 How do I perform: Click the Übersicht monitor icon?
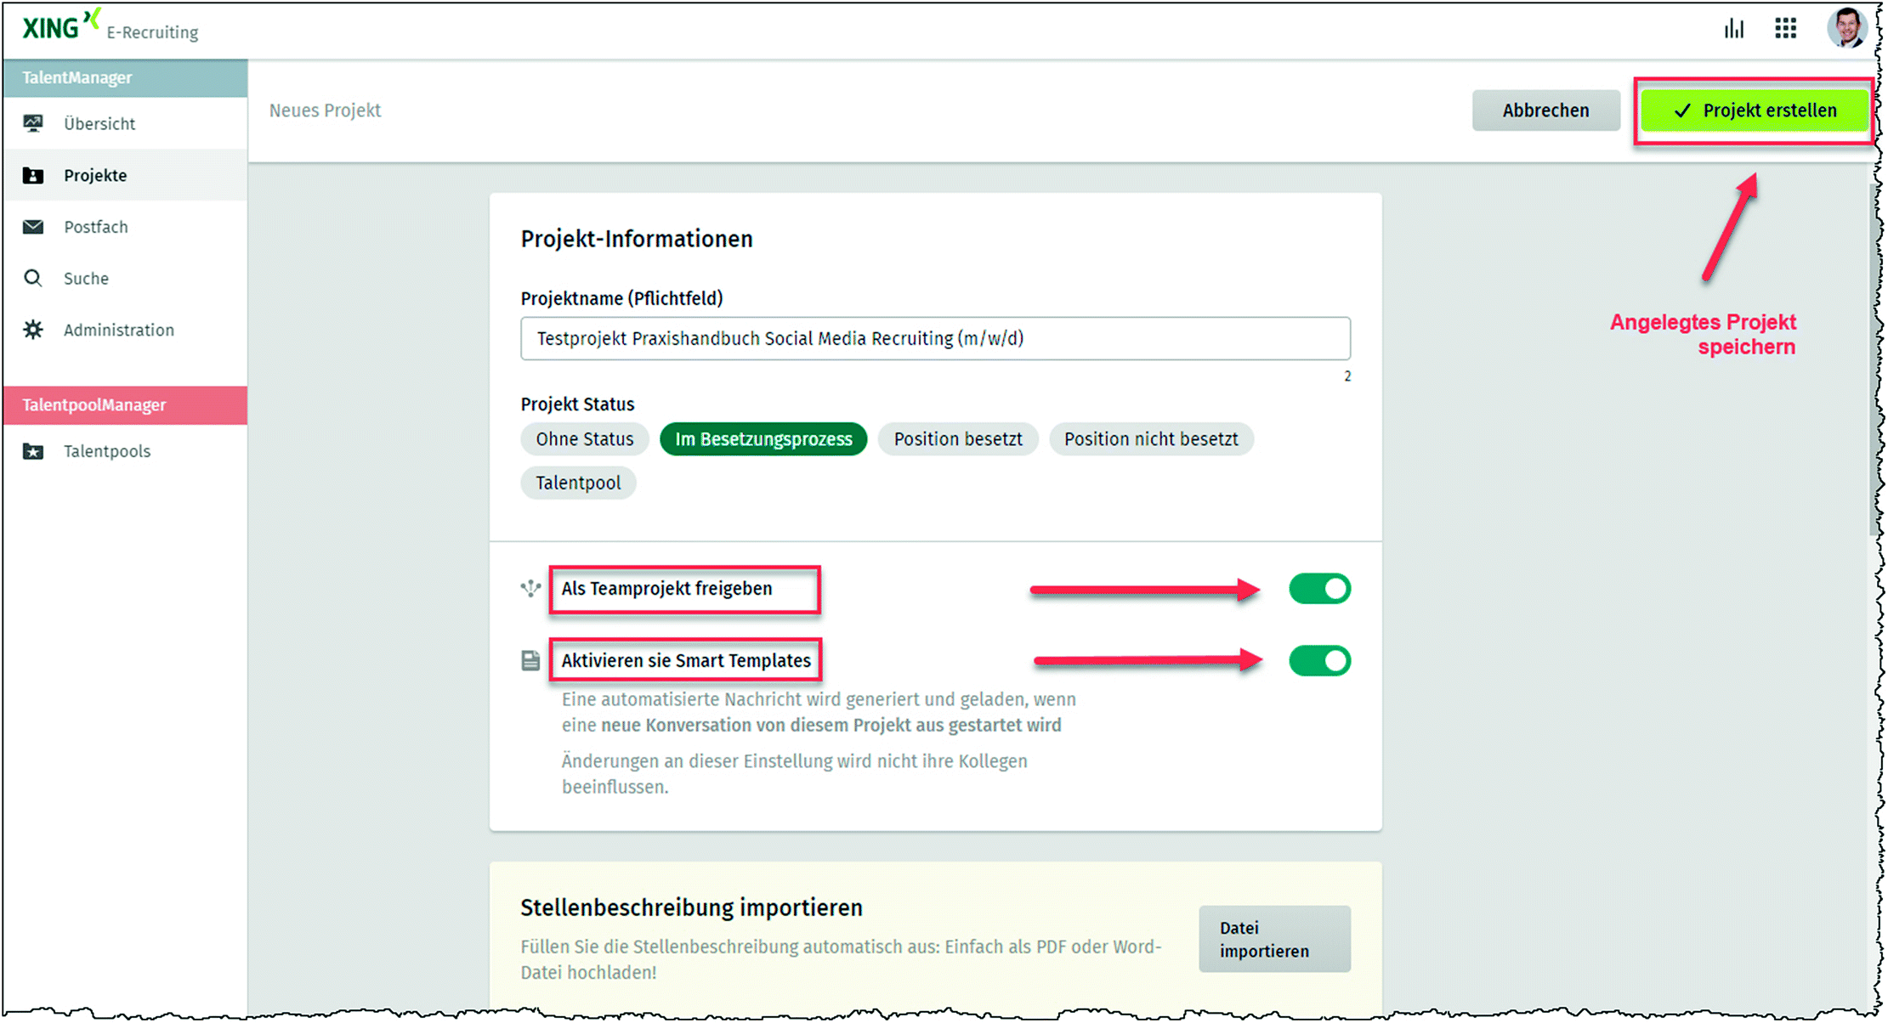pos(33,124)
